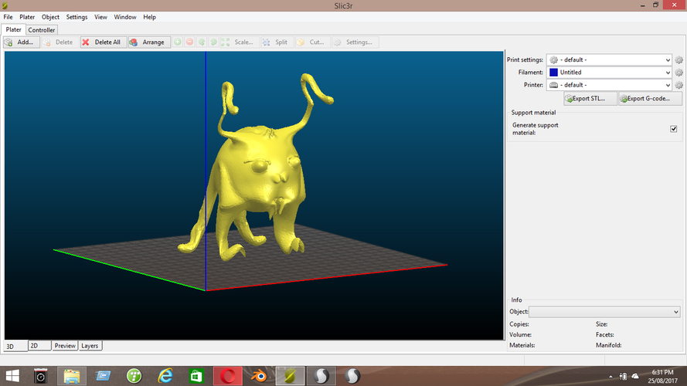Click the blue filament color swatch
Viewport: 687px width, 386px height.
[x=553, y=73]
